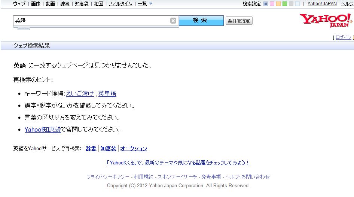The image size is (354, 197).
Task: Click the 誤字・脱字がないか hint text
Action: click(x=80, y=106)
